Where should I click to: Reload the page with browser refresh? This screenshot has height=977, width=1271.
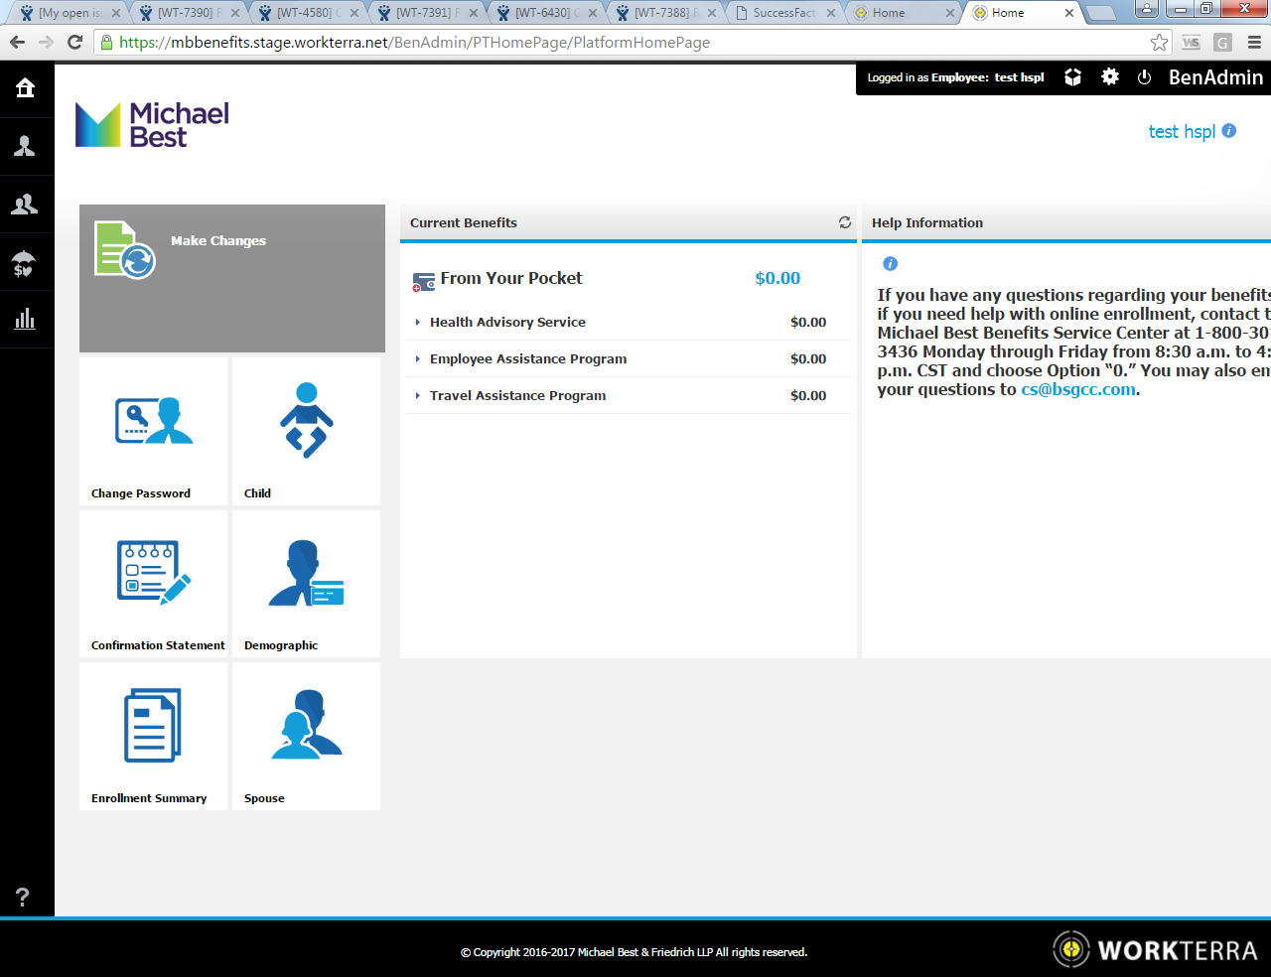[74, 42]
